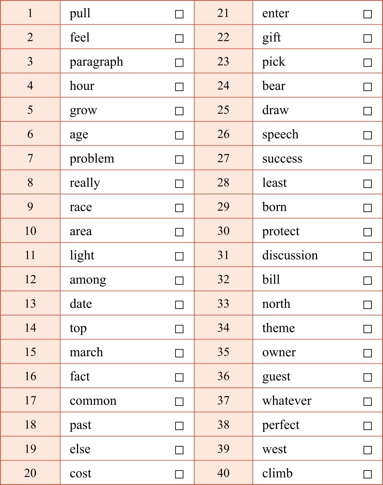This screenshot has width=383, height=485.
Task: Select the word 'light'
Action: (82, 256)
